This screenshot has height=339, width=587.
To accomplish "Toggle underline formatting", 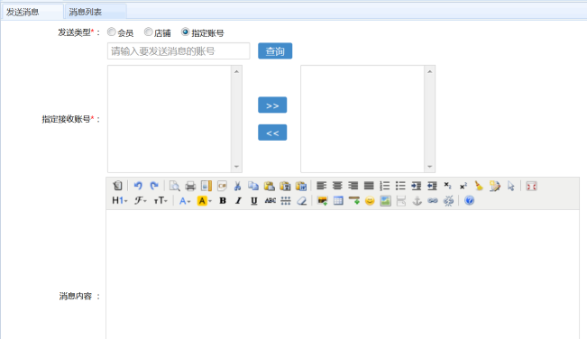I will tap(254, 200).
